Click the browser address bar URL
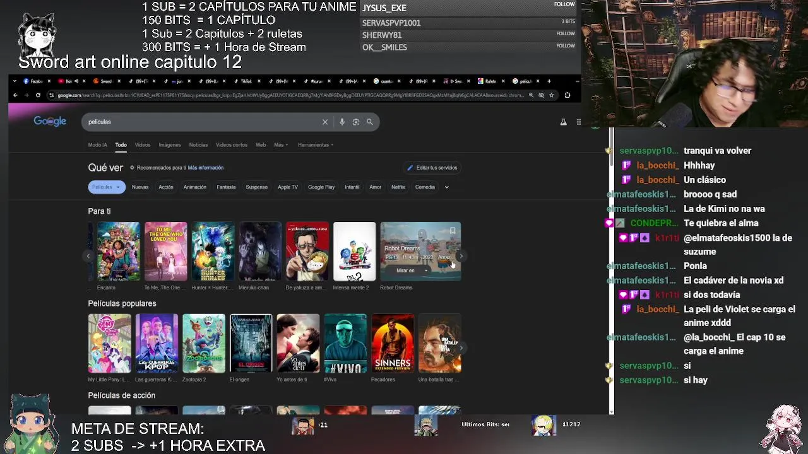808x454 pixels. (290, 95)
